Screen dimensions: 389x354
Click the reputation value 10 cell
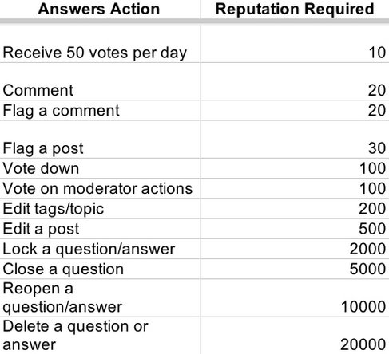pos(295,44)
